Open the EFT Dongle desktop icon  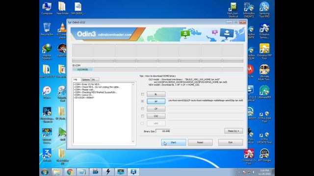(x=264, y=155)
